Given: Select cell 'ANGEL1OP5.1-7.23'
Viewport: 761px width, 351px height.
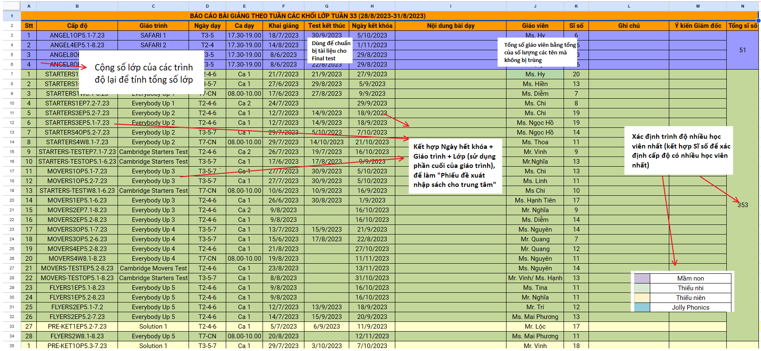Looking at the screenshot, I should (77, 35).
